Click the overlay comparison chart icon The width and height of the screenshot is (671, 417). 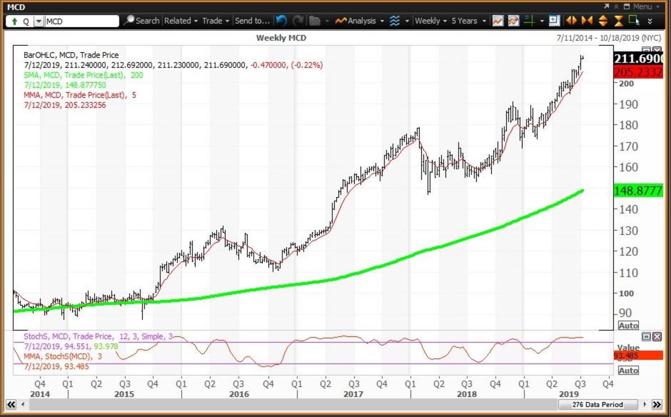point(513,21)
